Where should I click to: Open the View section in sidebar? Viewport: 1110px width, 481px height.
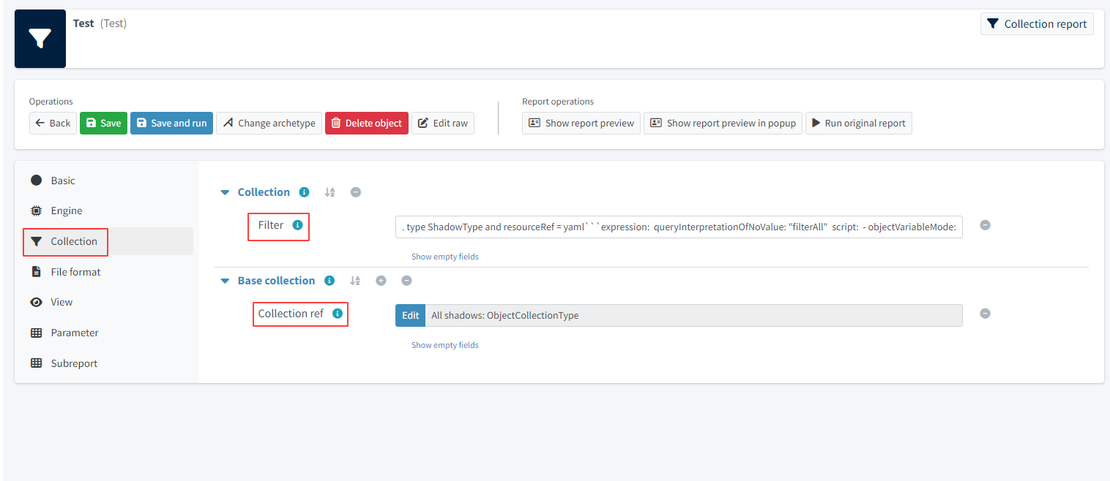click(x=62, y=302)
